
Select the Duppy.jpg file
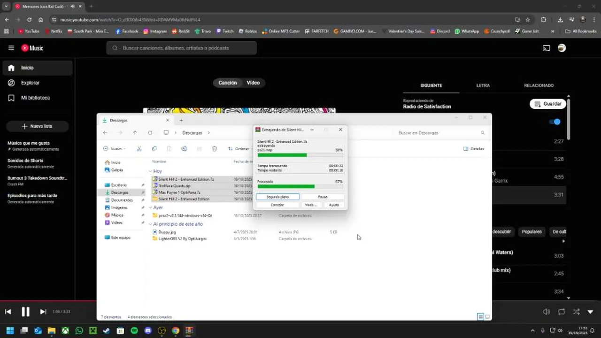tap(167, 232)
